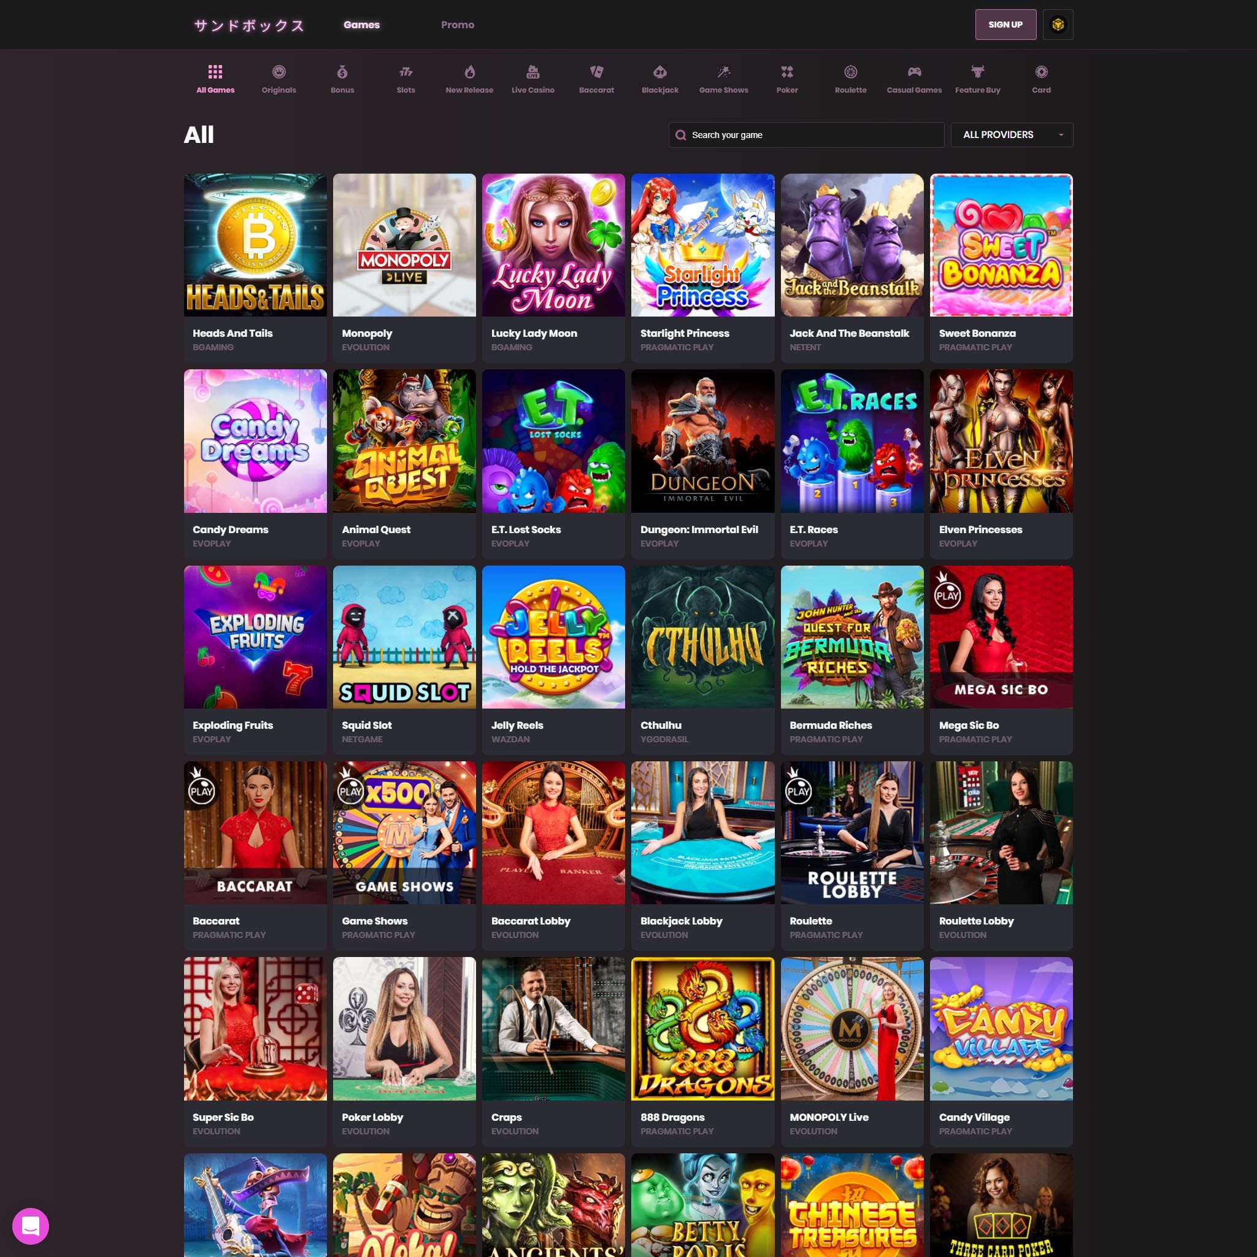Viewport: 1257px width, 1257px height.
Task: Open the Feature Buy bull icon
Action: (x=977, y=72)
